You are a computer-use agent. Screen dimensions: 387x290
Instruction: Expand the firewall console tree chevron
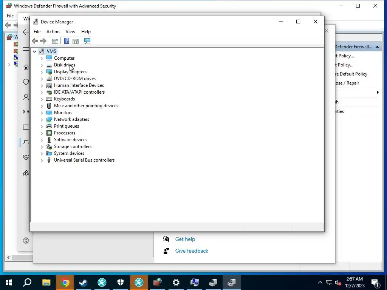pos(9,65)
